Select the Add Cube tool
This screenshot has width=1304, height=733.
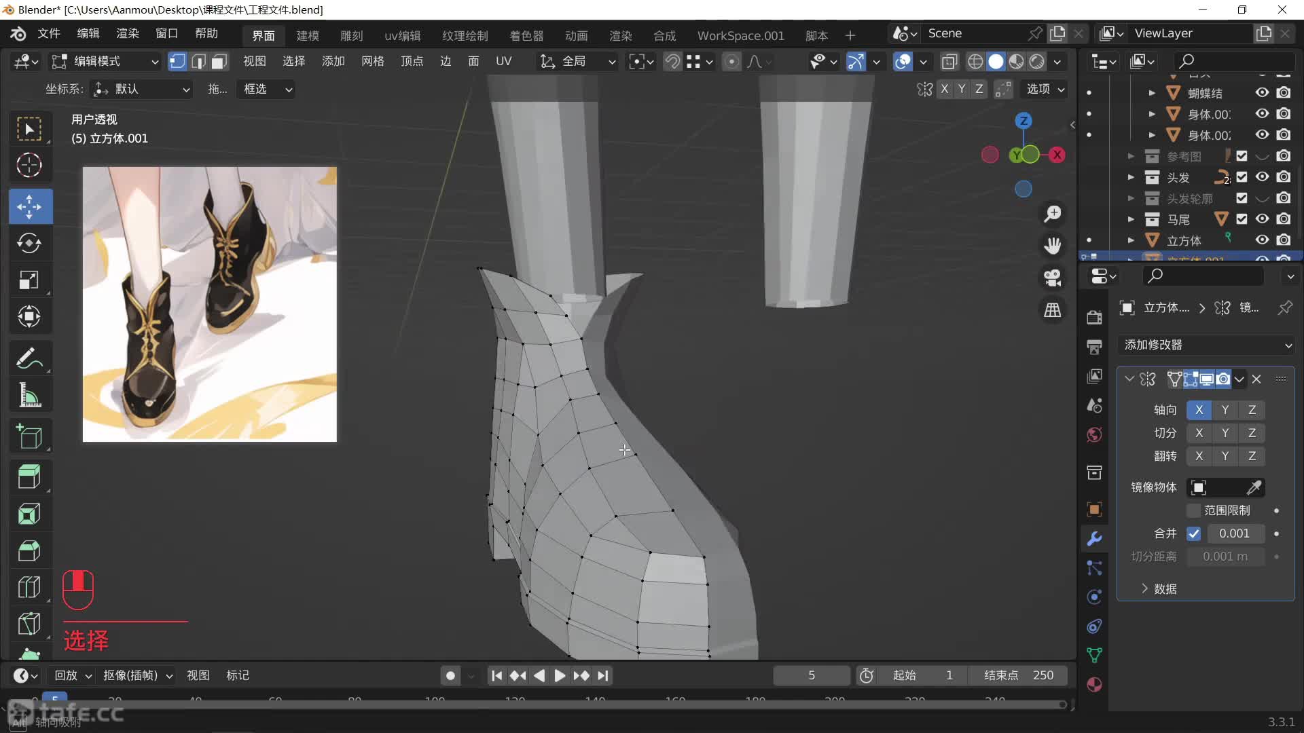pyautogui.click(x=29, y=436)
